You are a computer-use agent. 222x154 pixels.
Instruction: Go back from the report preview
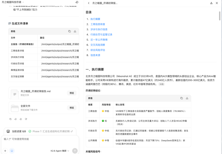[89, 3]
